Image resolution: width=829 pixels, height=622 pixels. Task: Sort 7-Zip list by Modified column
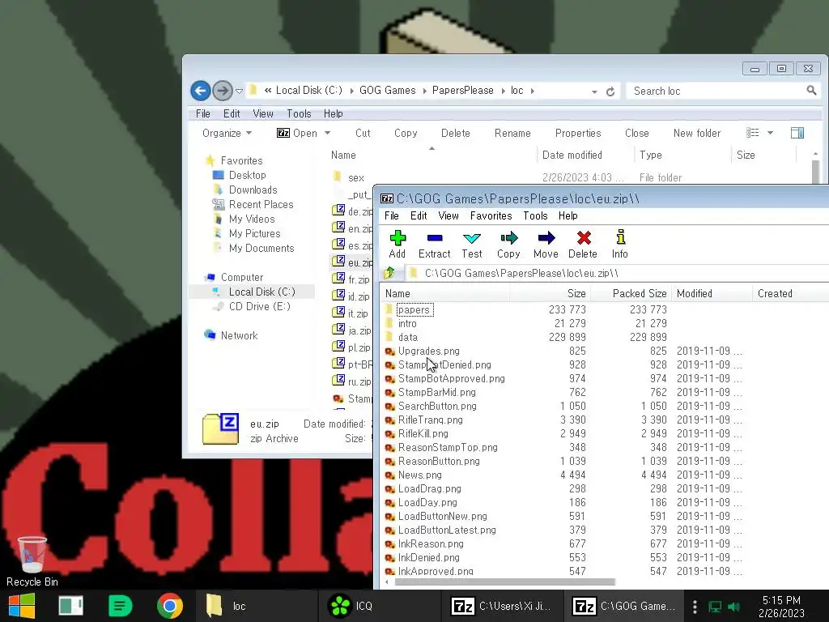[x=711, y=293]
